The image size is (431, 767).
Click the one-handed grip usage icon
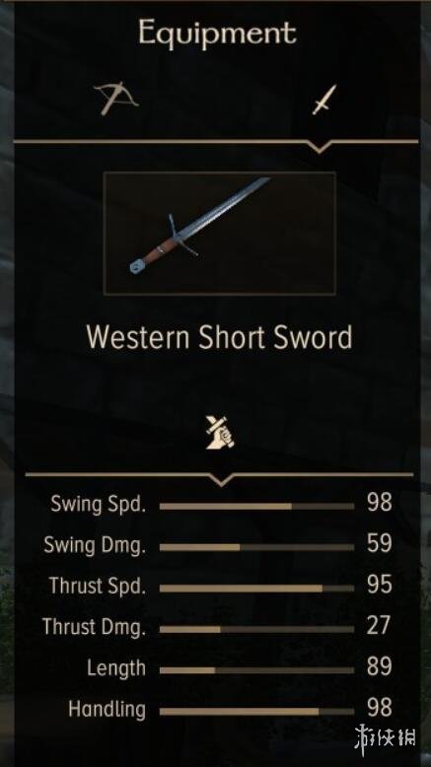(220, 433)
